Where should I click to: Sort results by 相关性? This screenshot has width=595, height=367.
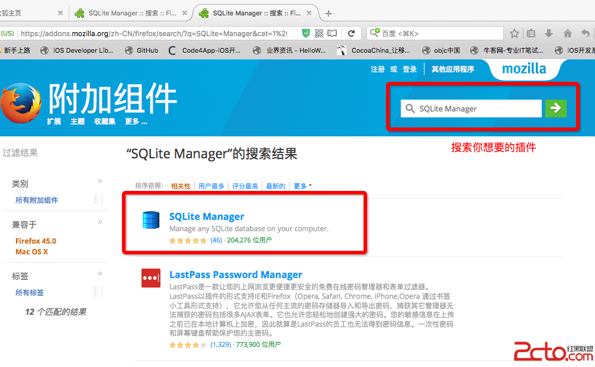point(181,186)
